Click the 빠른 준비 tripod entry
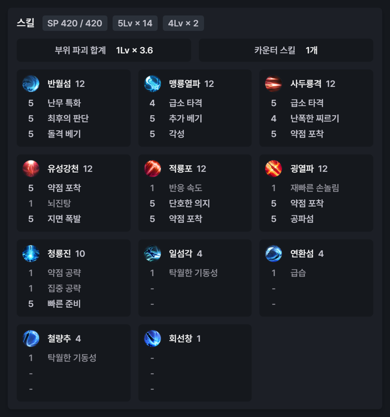The image size is (390, 417). coord(64,303)
